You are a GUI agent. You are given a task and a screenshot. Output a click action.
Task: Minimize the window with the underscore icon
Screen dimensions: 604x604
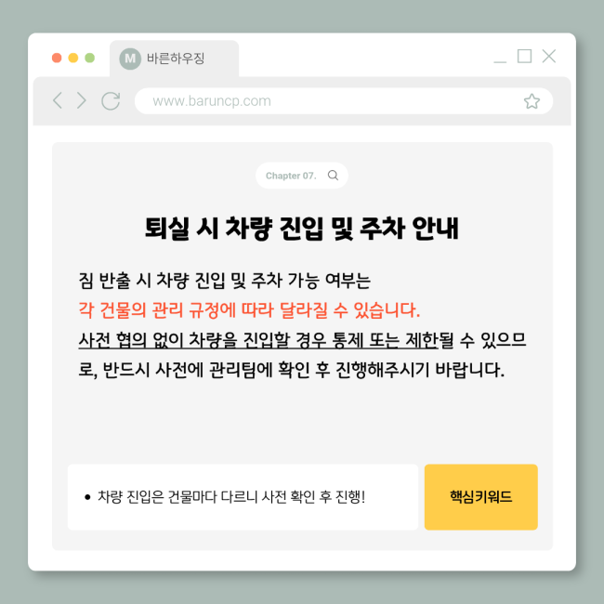click(x=500, y=60)
